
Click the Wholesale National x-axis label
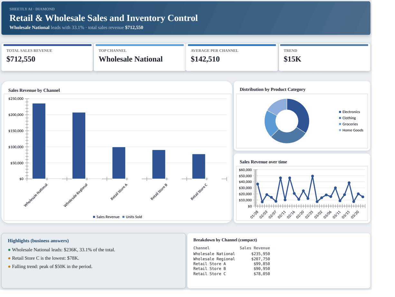tap(36, 195)
